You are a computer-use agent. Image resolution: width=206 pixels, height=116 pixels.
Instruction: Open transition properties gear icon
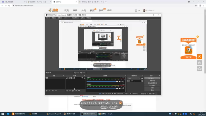point(142,78)
